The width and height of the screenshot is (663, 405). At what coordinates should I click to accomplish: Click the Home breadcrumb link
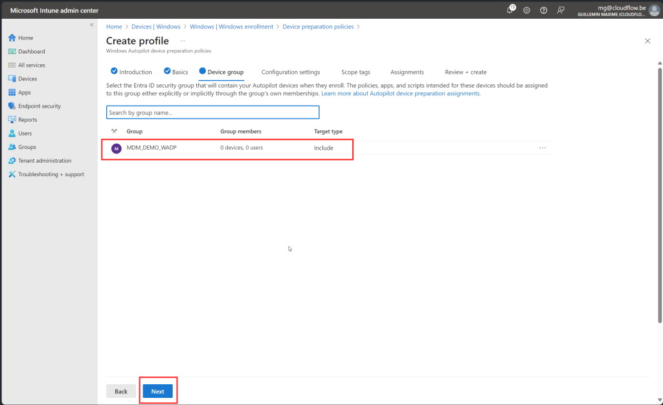tap(114, 26)
